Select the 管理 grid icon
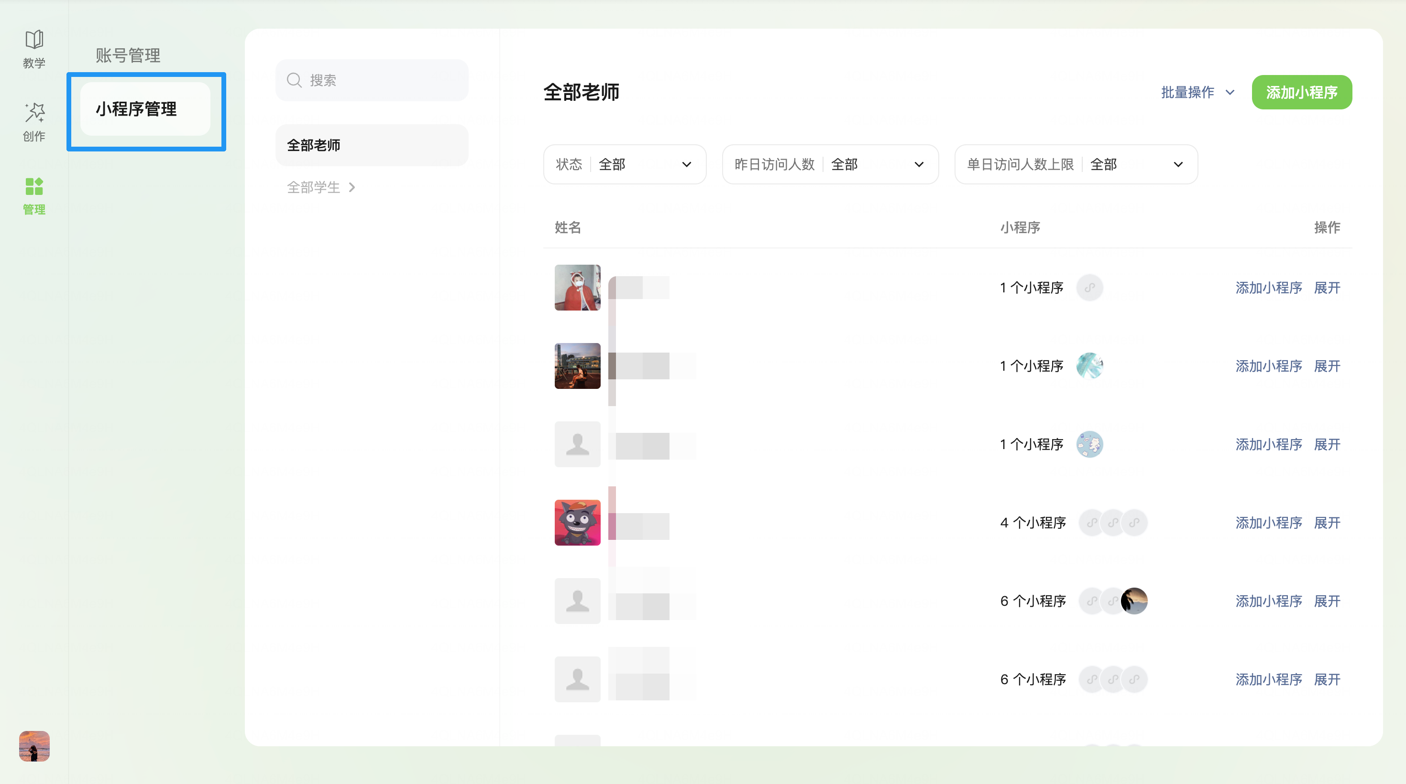This screenshot has width=1406, height=784. coord(34,186)
